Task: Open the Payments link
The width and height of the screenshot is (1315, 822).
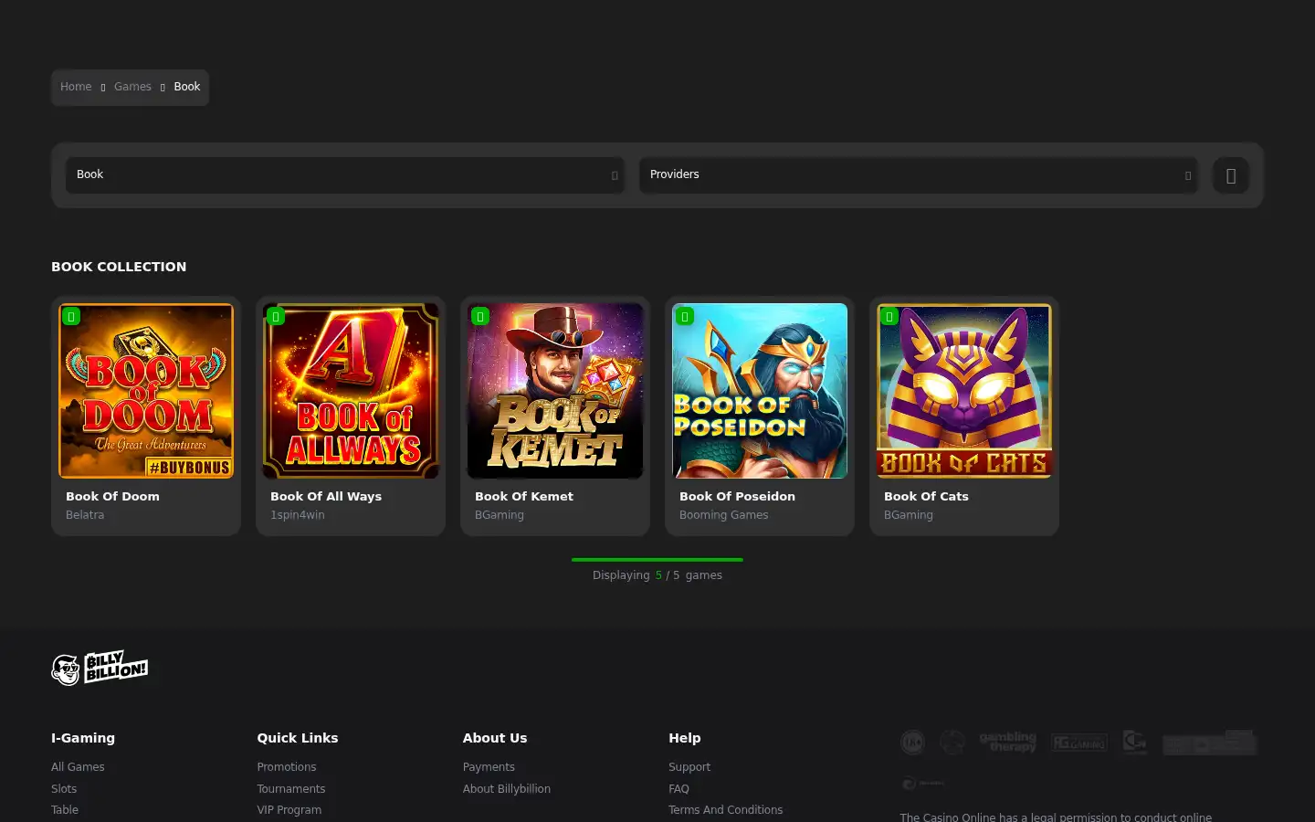Action: click(489, 767)
